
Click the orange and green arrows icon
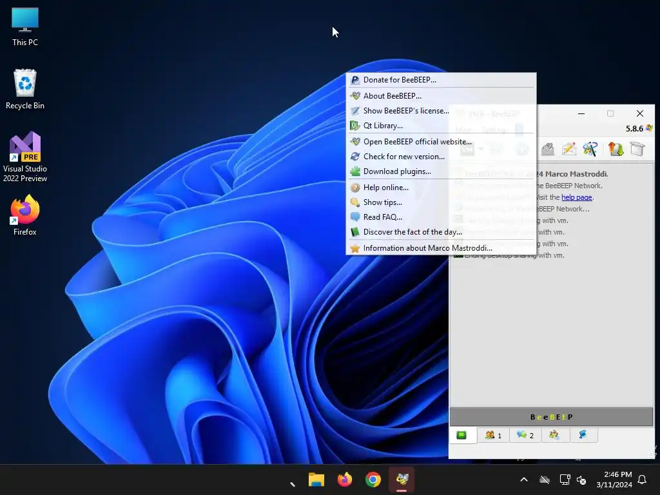(616, 149)
